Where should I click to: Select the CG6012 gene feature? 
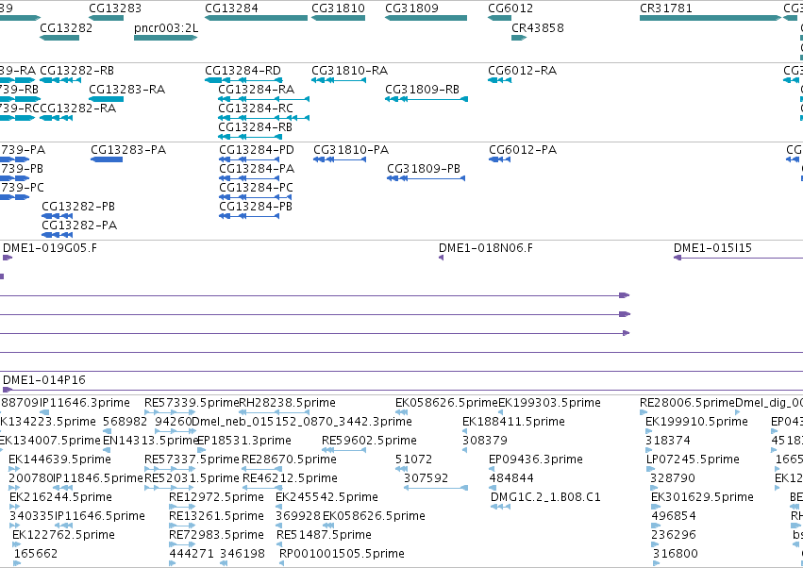(499, 18)
